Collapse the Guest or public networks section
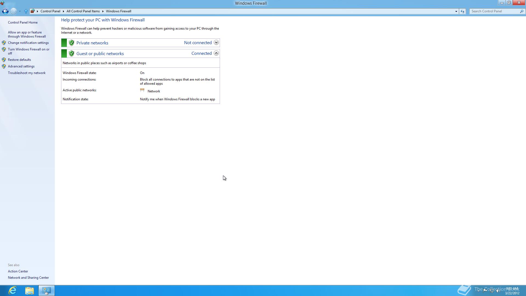Screen dimensions: 526x296 point(216,53)
